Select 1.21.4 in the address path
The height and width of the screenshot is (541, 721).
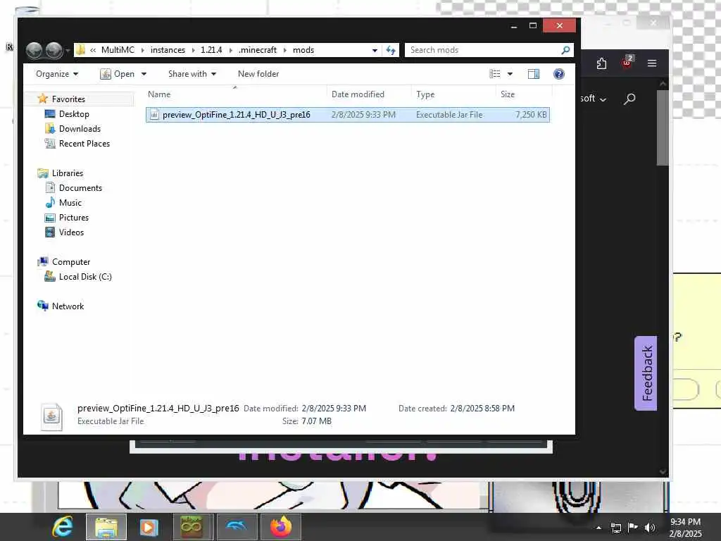[x=211, y=50]
